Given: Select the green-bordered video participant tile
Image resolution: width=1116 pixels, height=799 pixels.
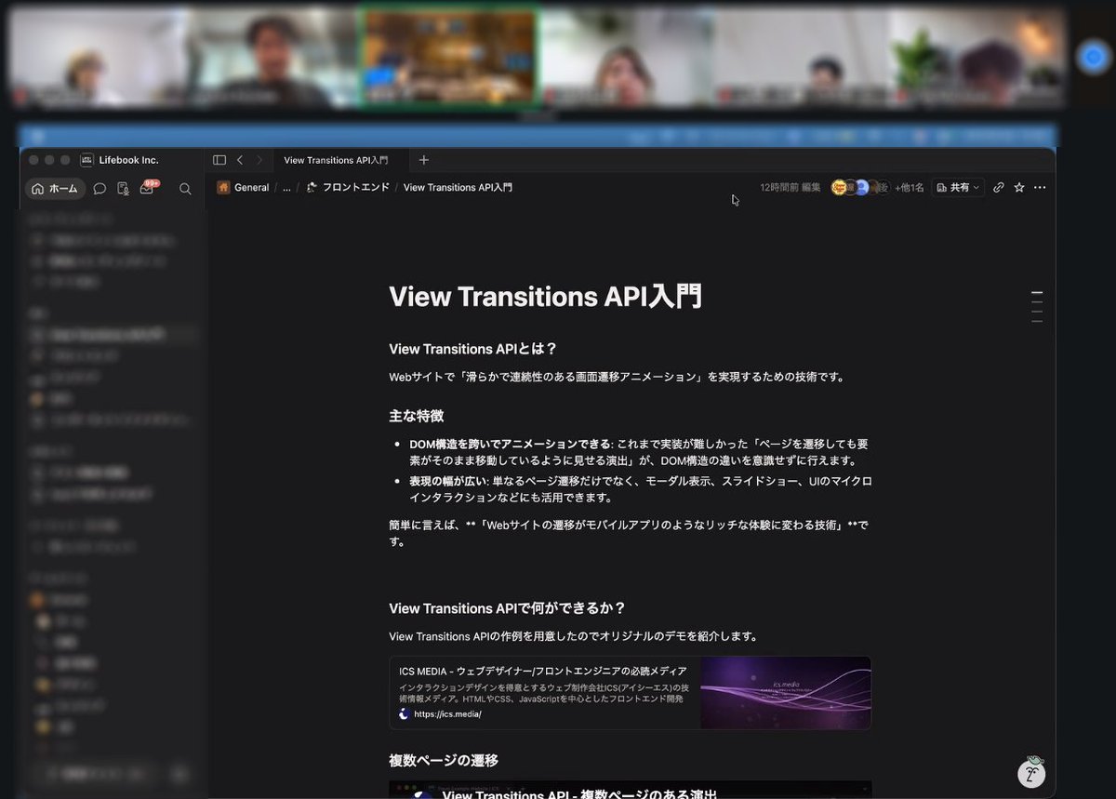Looking at the screenshot, I should pyautogui.click(x=450, y=57).
